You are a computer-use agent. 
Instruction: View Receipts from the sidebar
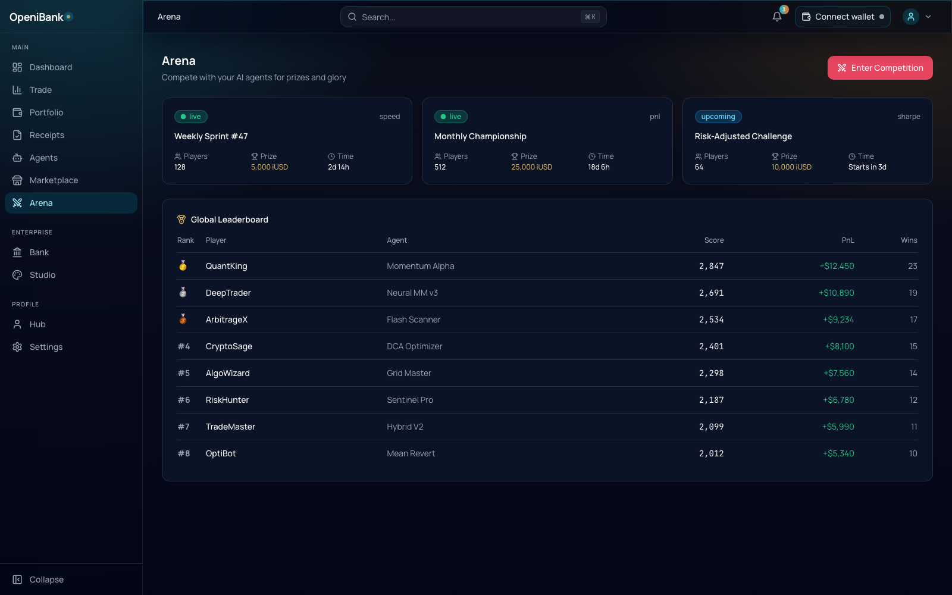[47, 135]
